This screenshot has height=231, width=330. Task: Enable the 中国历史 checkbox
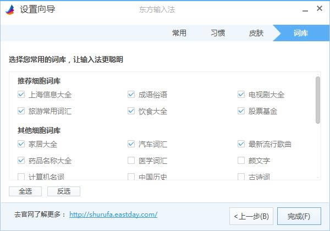[131, 177]
